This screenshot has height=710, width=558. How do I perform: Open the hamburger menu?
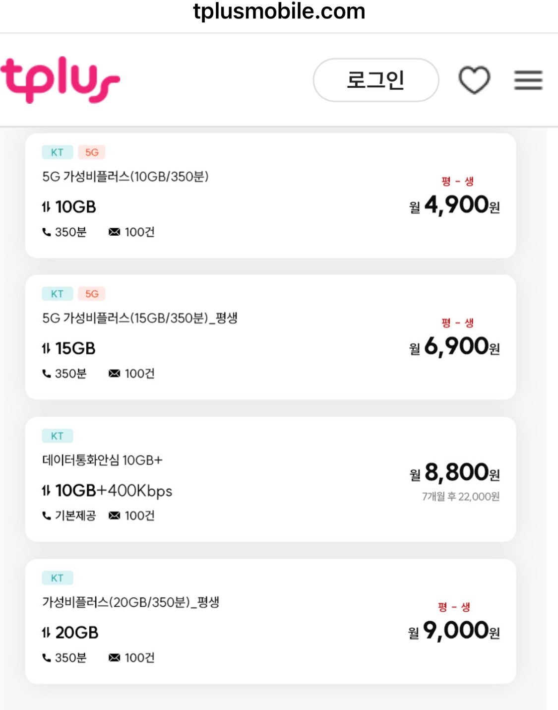[x=528, y=80]
